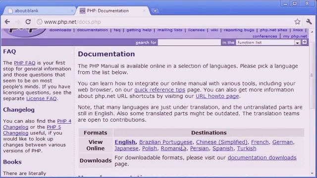The image size is (317, 178).
Task: View the manual in Polish
Action: (x=150, y=148)
